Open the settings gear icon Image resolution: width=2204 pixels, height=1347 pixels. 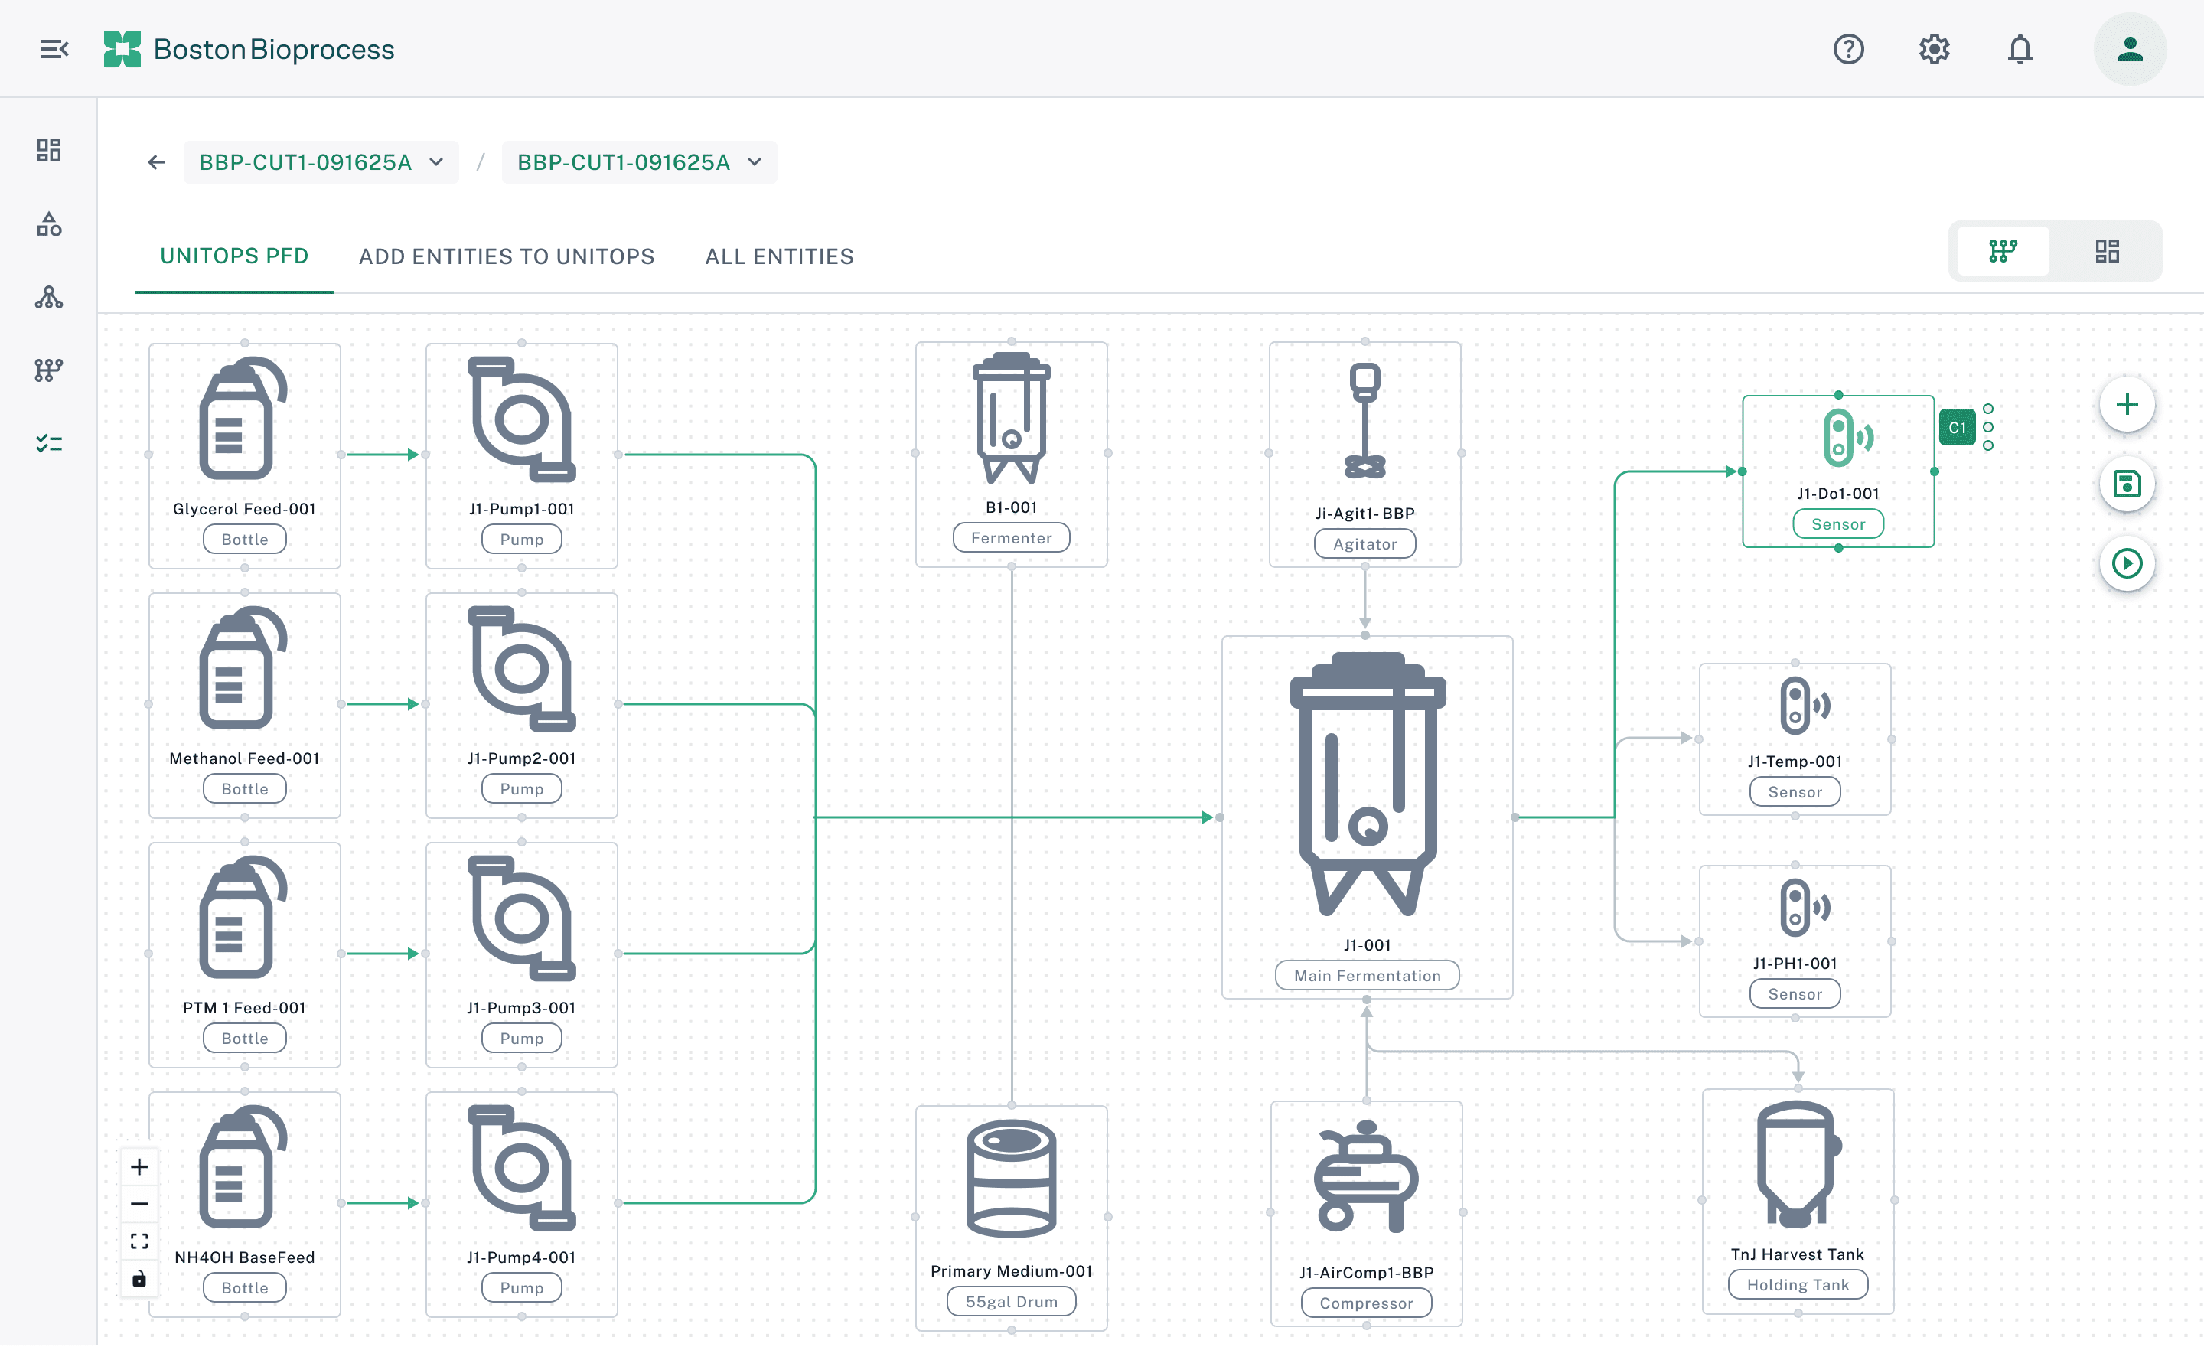point(1933,49)
